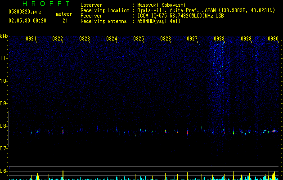Click the 0928 time marker
The height and width of the screenshot is (180, 283).
point(219,38)
